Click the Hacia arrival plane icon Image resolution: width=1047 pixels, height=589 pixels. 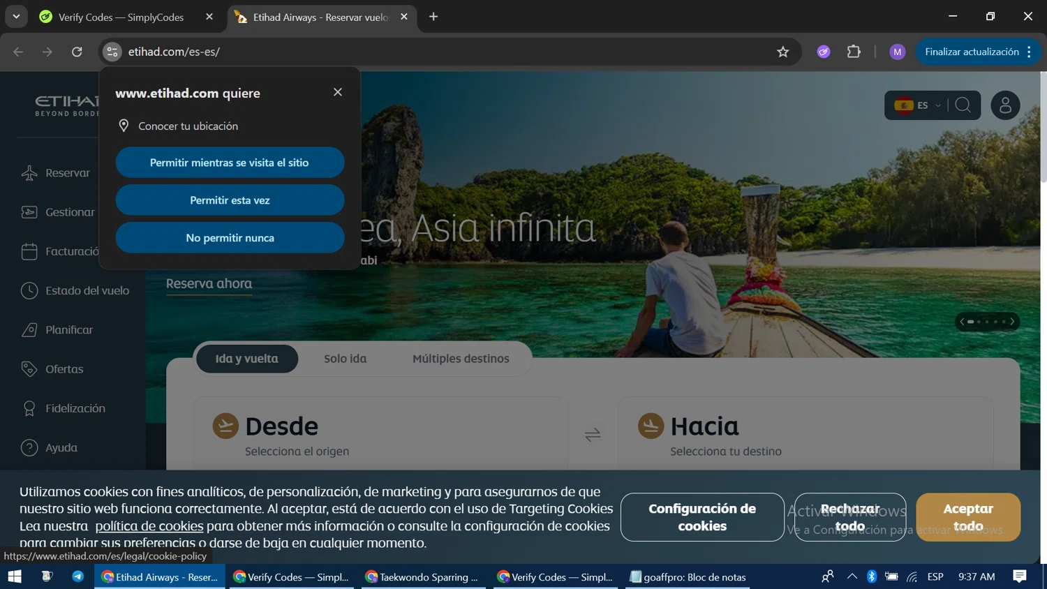coord(651,426)
